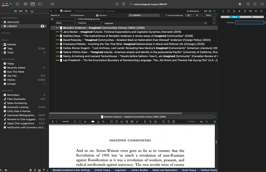Viewport: 266px width, 172px height.
Task: Toggle the search options gear switch
Action: pos(189,15)
